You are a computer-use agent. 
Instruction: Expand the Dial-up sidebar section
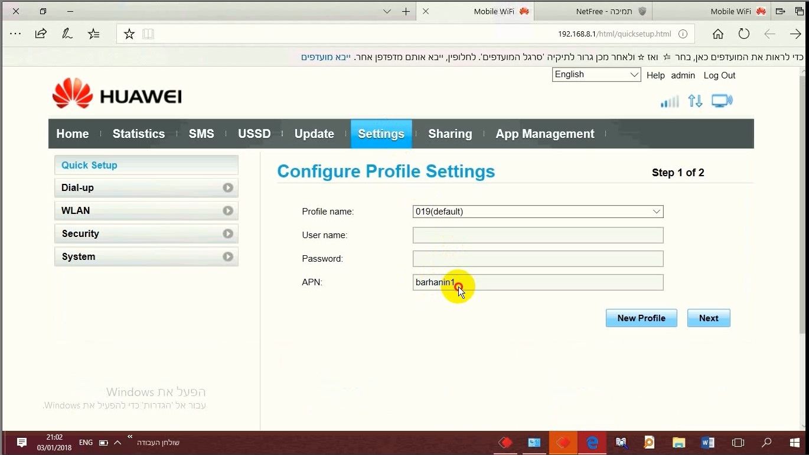(146, 188)
